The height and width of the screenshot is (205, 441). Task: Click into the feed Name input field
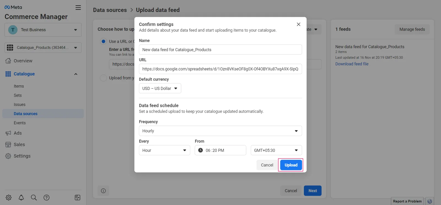220,50
